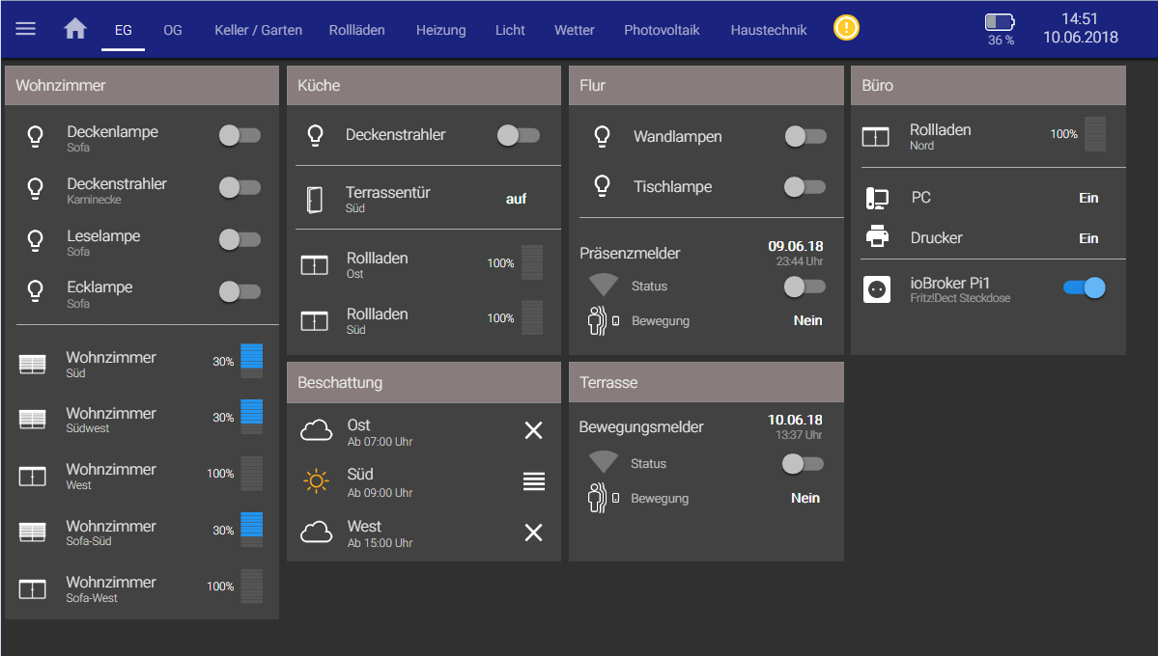The height and width of the screenshot is (656, 1158).
Task: Click the Beschattung panel header
Action: (424, 382)
